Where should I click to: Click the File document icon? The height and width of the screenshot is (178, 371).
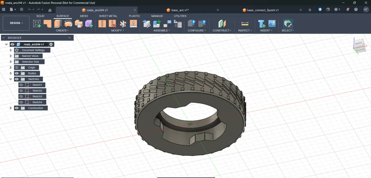[12, 10]
